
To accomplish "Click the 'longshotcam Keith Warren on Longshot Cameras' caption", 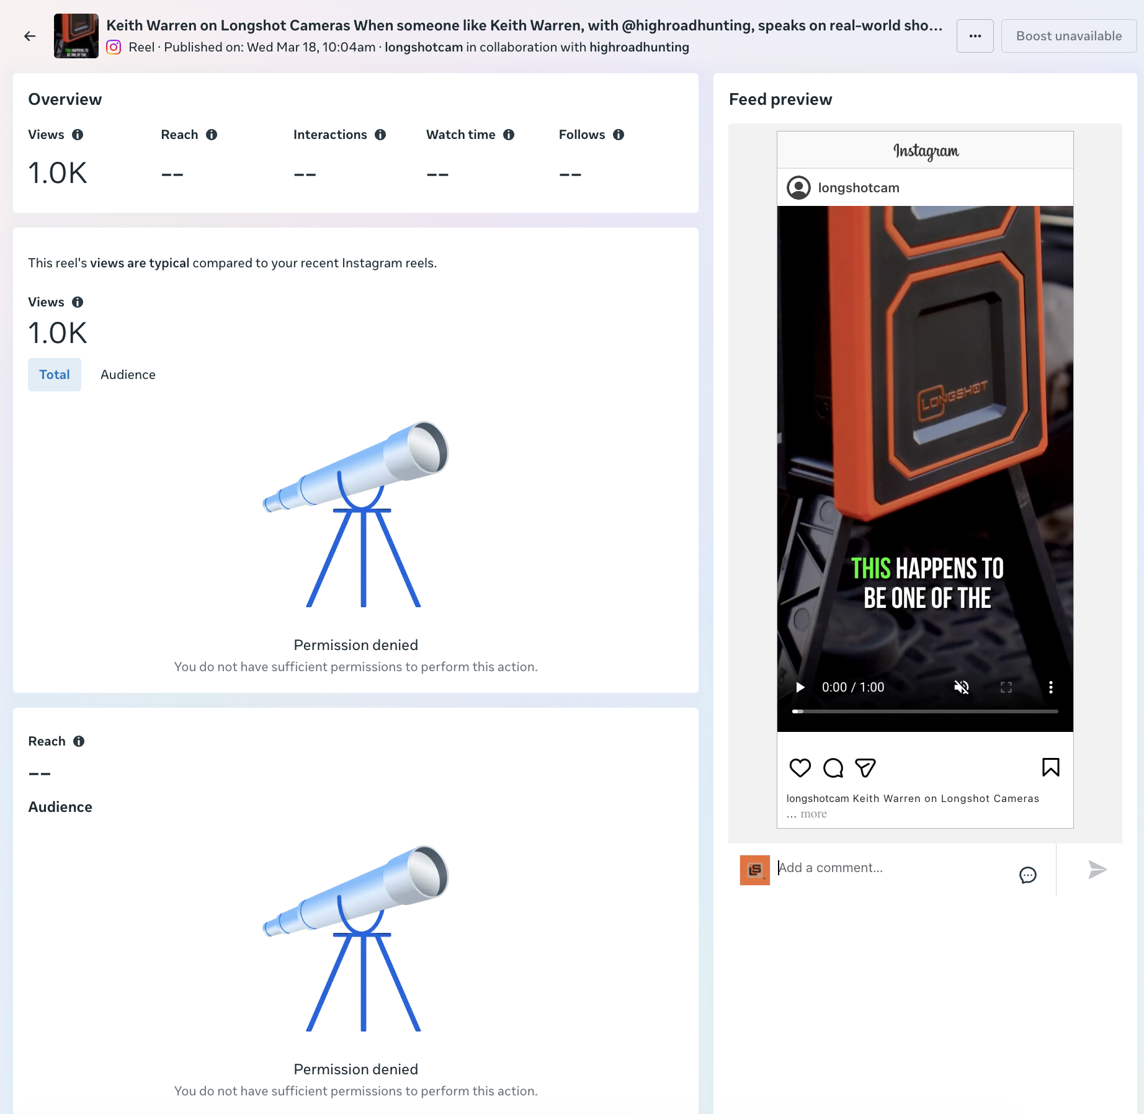I will [x=913, y=798].
